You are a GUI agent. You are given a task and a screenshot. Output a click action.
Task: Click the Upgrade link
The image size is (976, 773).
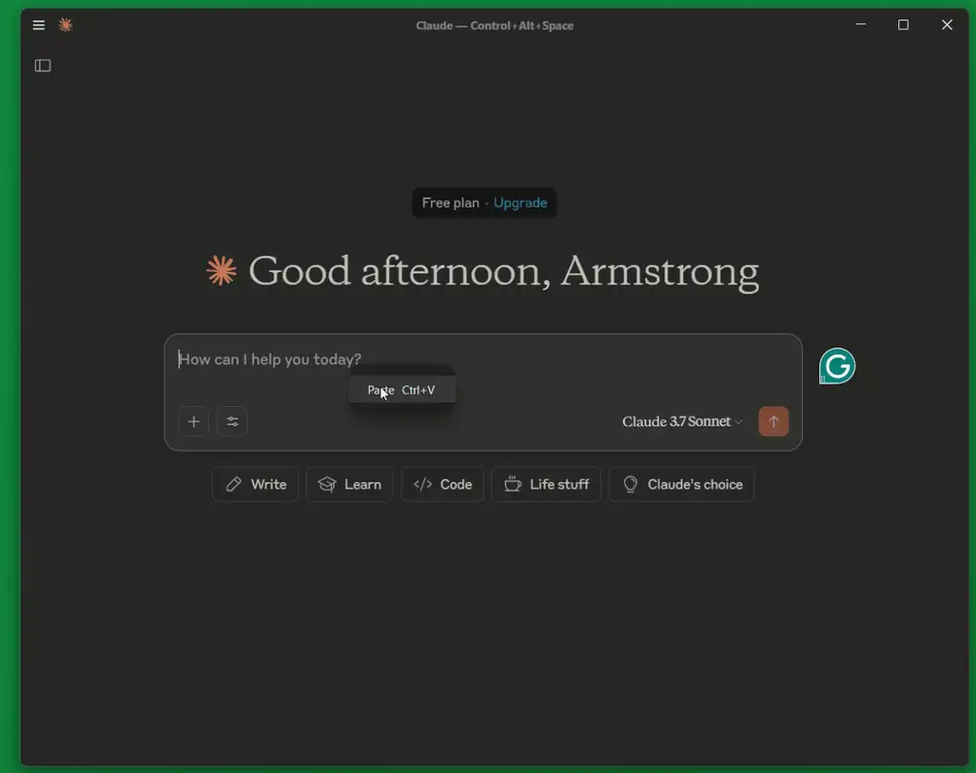pos(521,202)
